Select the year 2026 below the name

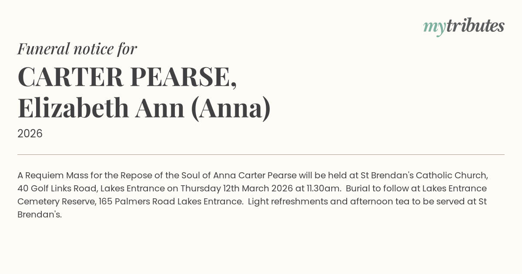pos(30,134)
